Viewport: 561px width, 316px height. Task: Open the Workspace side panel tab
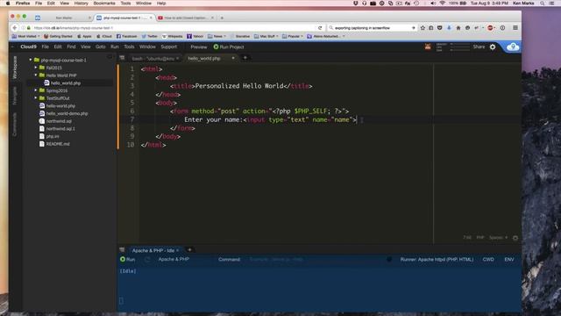click(15, 68)
